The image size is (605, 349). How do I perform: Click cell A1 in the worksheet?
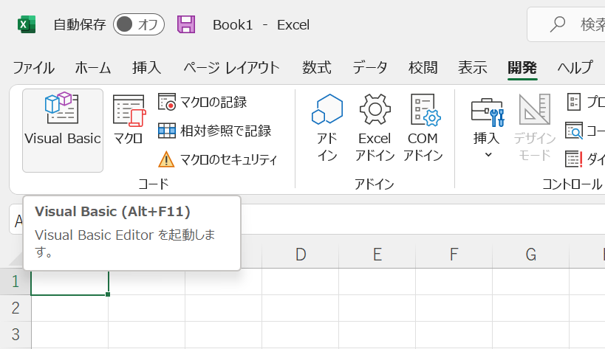click(x=69, y=282)
